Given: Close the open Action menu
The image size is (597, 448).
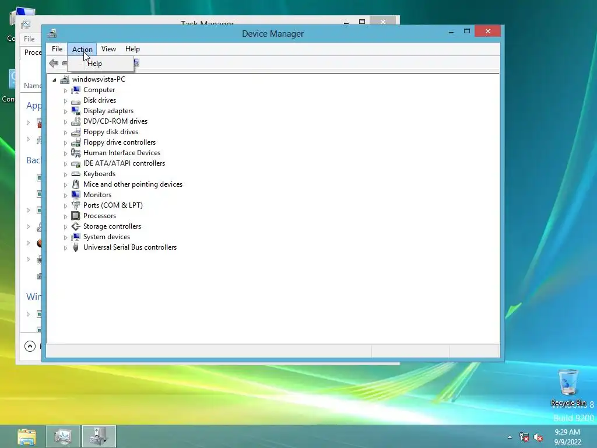Looking at the screenshot, I should pos(82,49).
